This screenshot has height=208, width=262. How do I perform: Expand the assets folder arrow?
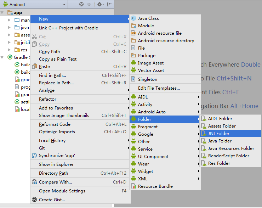pos(9,35)
